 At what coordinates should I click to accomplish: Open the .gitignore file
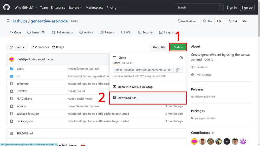click(22, 84)
